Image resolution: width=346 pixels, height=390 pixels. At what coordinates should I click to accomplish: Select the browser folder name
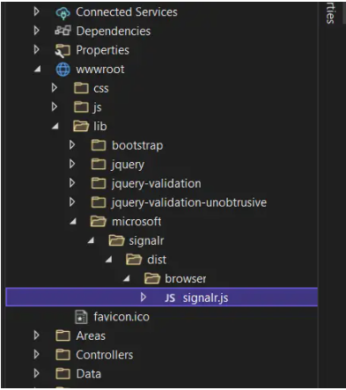pos(186,279)
